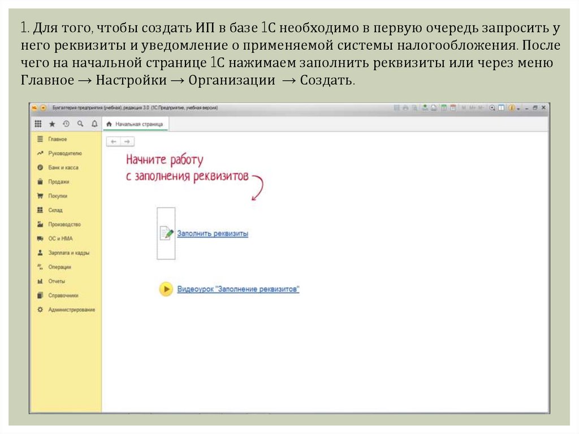Open the calendar icon in title bar

coord(453,108)
